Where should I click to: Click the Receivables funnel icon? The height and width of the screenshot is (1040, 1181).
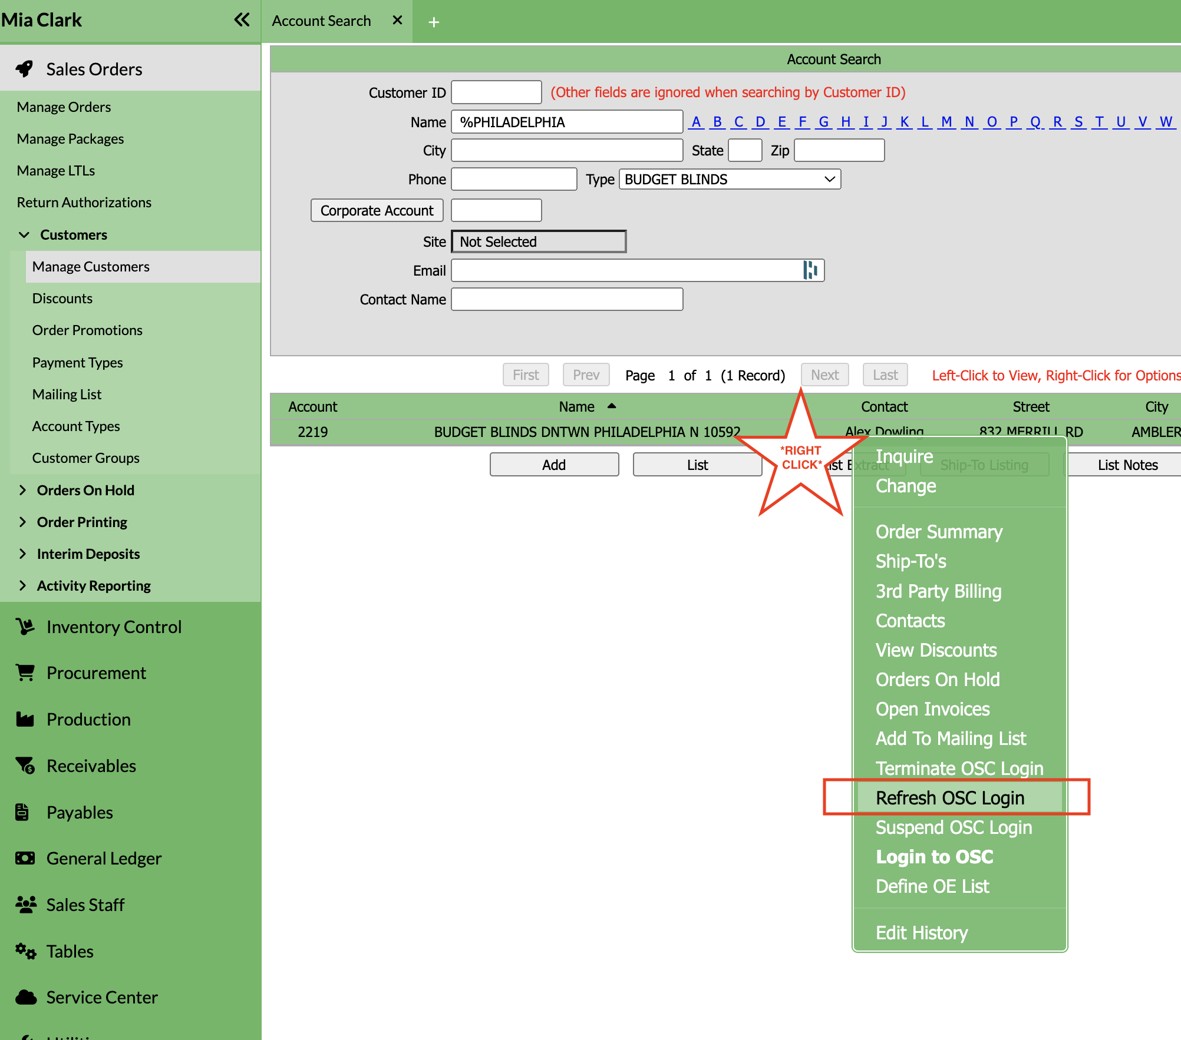tap(25, 766)
